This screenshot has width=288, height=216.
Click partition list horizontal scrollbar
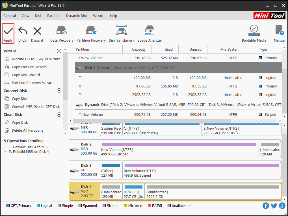pyautogui.click(x=152, y=121)
